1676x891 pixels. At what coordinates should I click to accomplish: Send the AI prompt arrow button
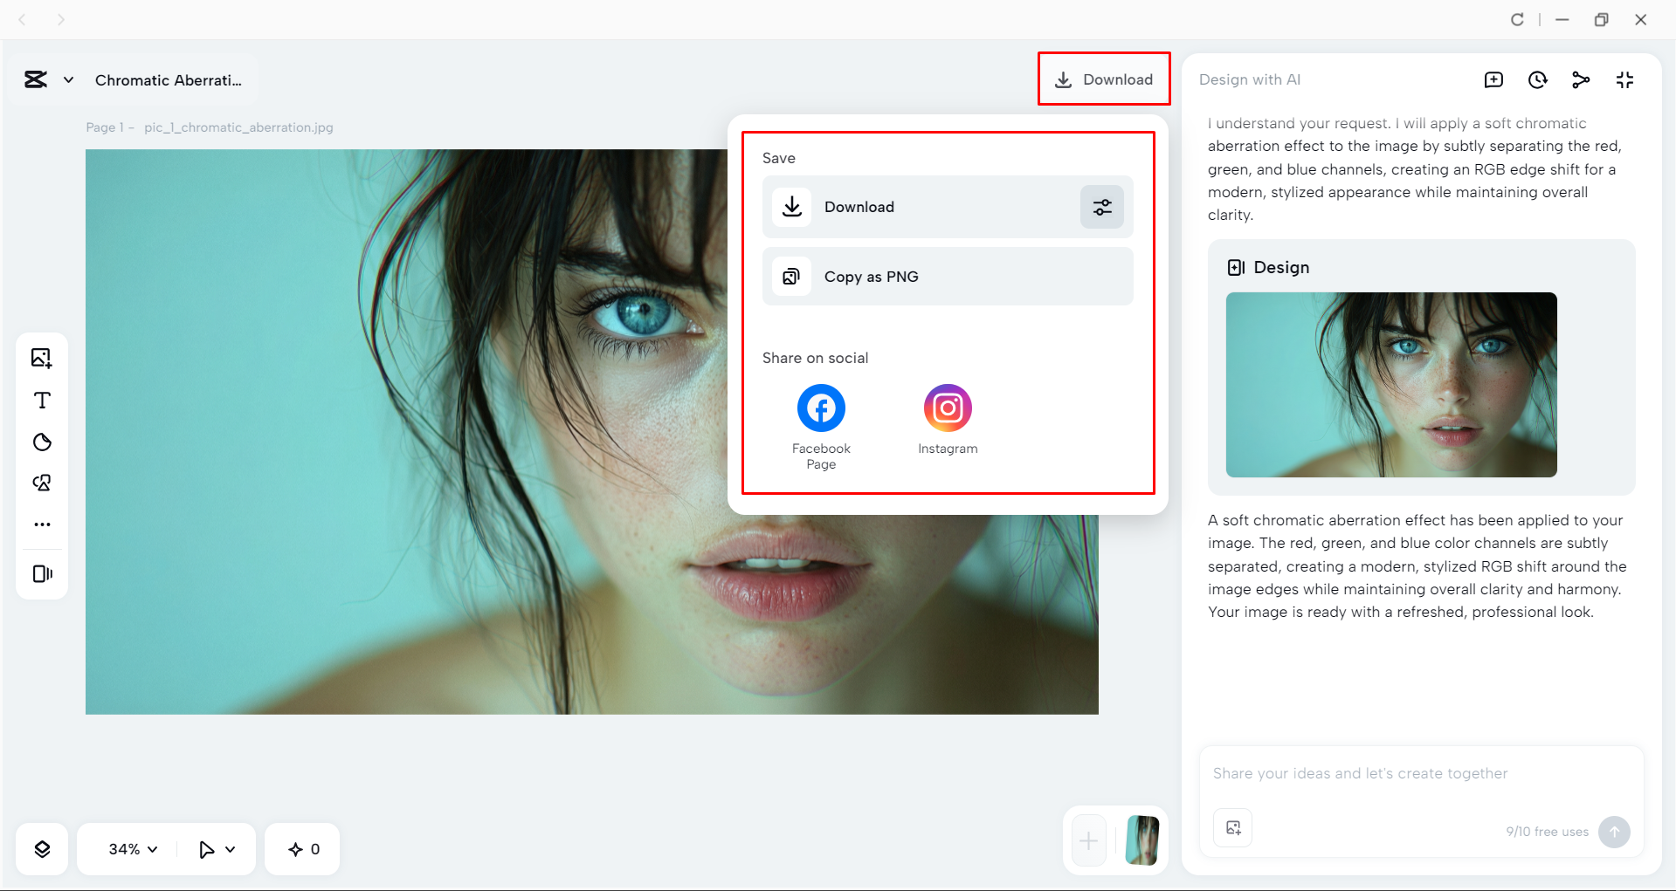[1614, 832]
